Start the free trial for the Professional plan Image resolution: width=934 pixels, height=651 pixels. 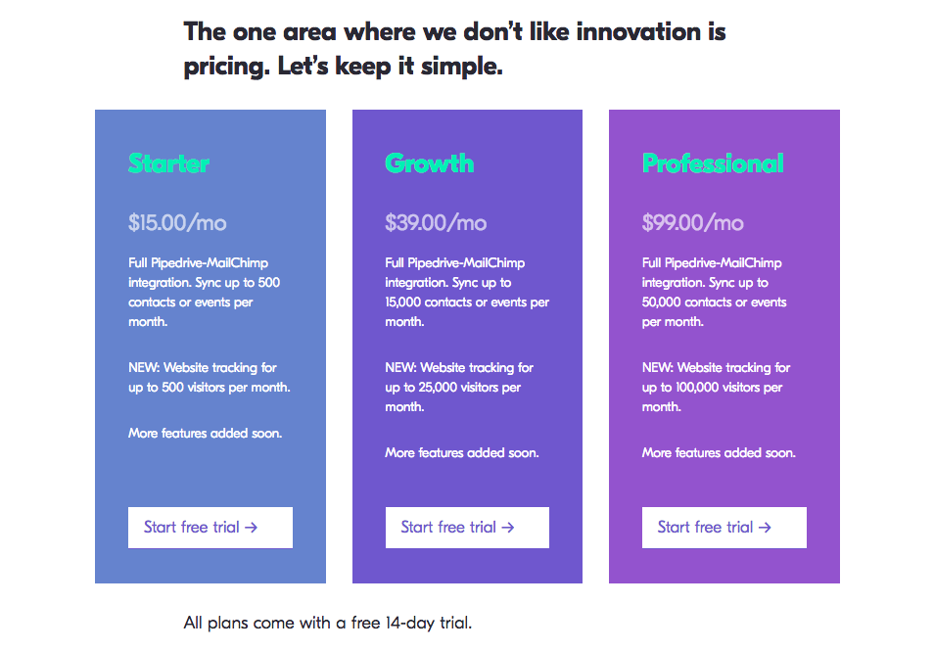[724, 528]
